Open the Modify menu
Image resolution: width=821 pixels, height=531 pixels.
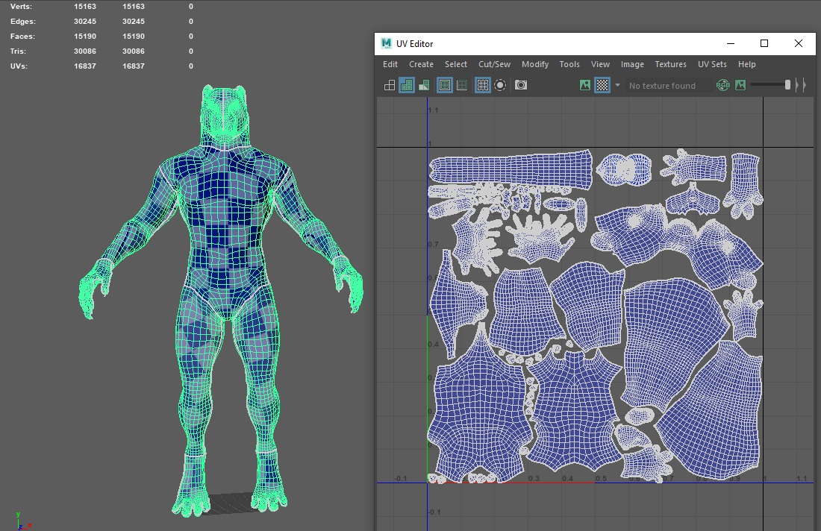coord(534,64)
